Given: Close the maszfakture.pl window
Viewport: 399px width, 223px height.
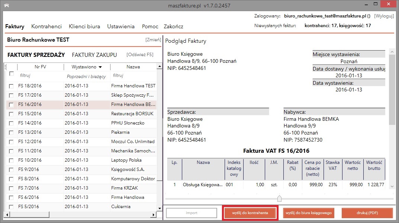Looking at the screenshot, I should 388,4.
